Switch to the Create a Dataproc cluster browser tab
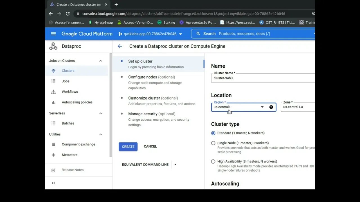Viewport: 360px width, 202px height. [79, 4]
